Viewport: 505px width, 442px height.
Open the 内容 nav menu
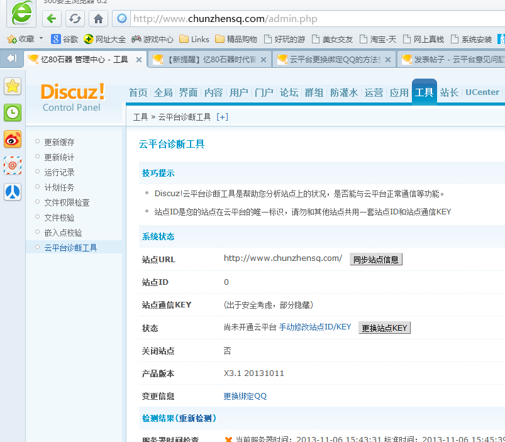click(x=214, y=92)
